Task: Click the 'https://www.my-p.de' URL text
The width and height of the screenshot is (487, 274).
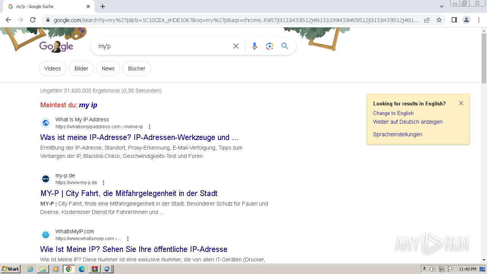Action: (x=76, y=183)
